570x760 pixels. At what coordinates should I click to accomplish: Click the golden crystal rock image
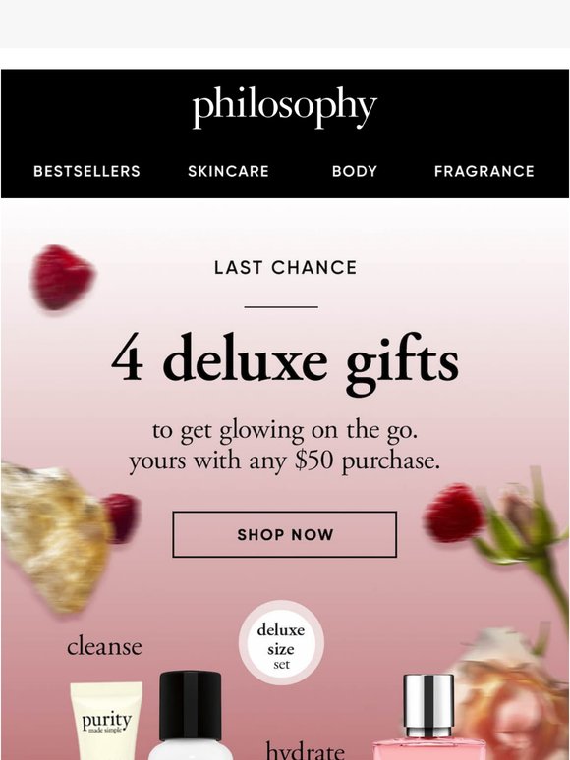55,537
